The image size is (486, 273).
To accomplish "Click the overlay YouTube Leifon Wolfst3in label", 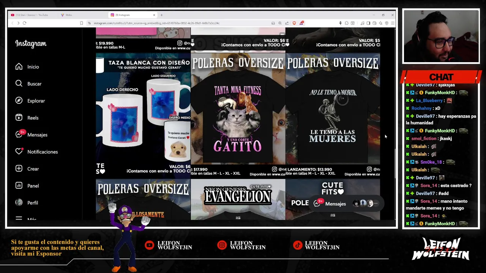I will (169, 245).
